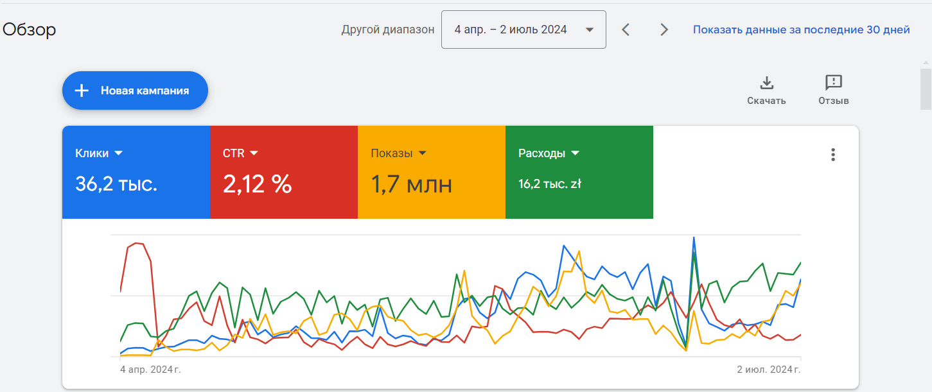Expand the Клики metric dropdown arrow
The height and width of the screenshot is (392, 932).
(x=118, y=153)
